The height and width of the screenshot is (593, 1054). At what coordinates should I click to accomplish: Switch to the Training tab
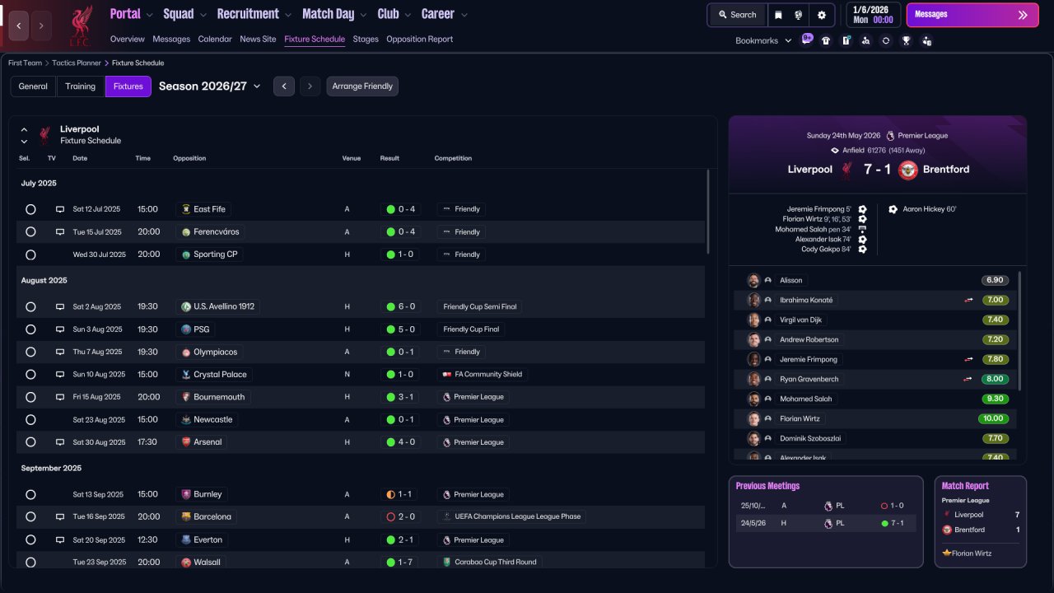click(x=81, y=86)
